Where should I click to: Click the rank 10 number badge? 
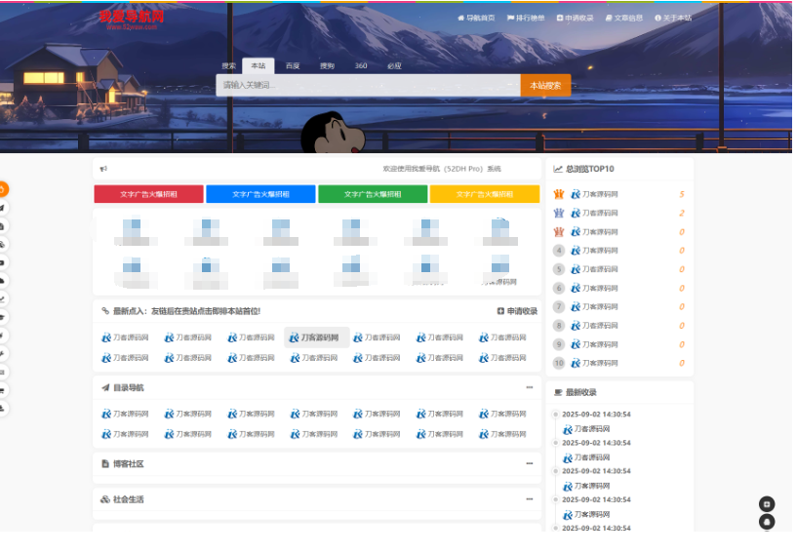coord(559,363)
